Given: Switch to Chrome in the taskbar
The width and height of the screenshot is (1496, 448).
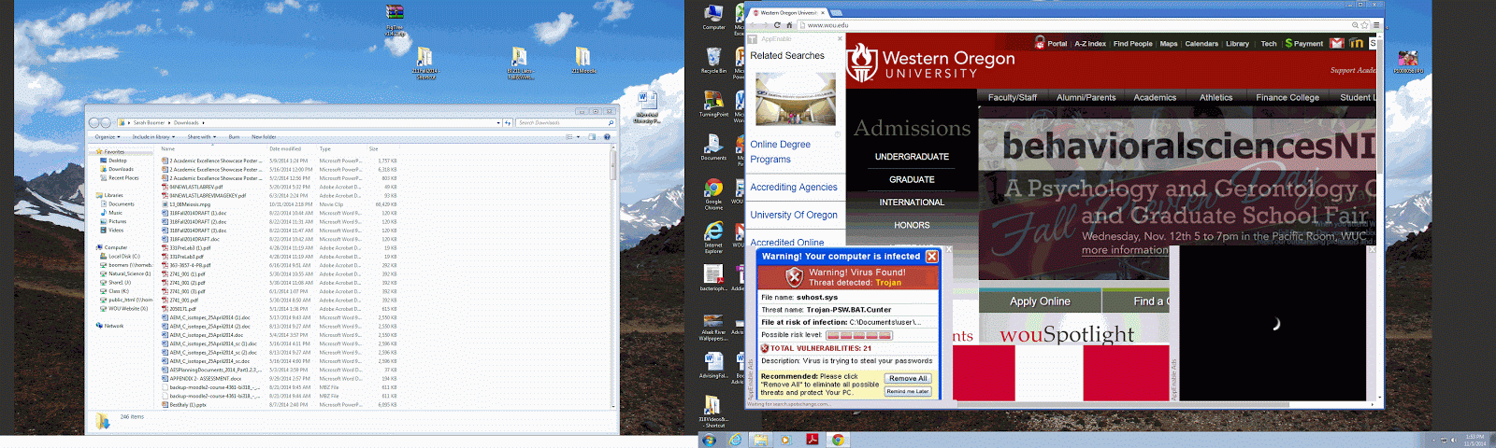Looking at the screenshot, I should point(838,440).
